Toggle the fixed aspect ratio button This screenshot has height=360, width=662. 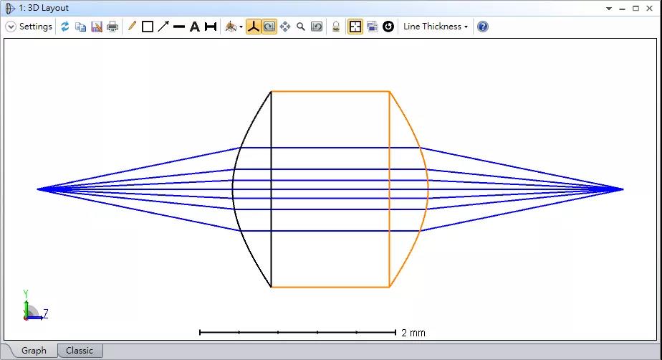coord(355,27)
